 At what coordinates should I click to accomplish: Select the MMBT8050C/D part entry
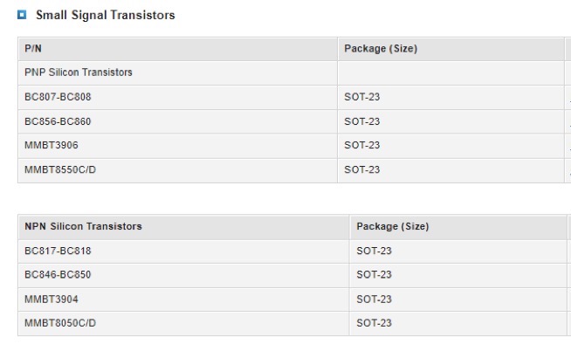click(60, 323)
